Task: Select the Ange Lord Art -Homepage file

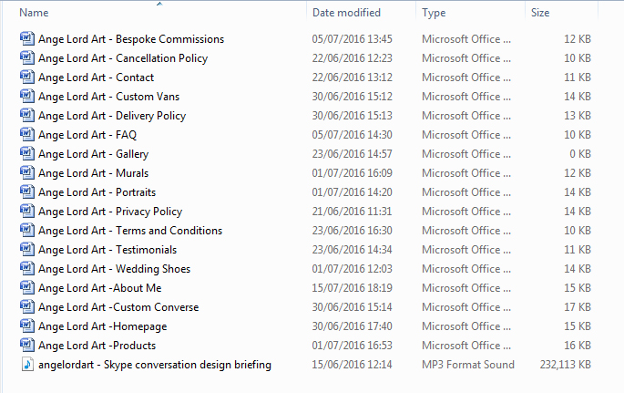Action: (x=102, y=326)
